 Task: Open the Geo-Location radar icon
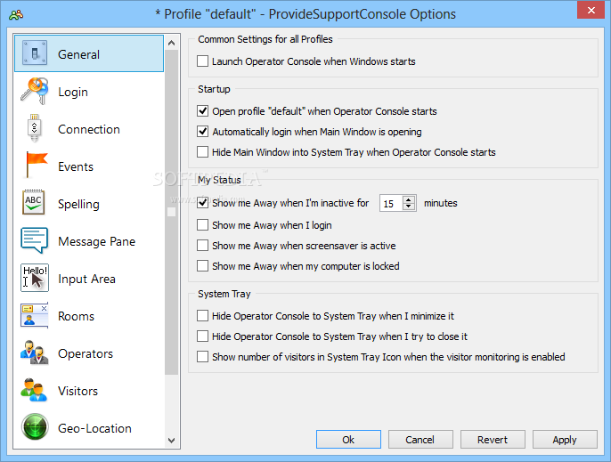(35, 426)
